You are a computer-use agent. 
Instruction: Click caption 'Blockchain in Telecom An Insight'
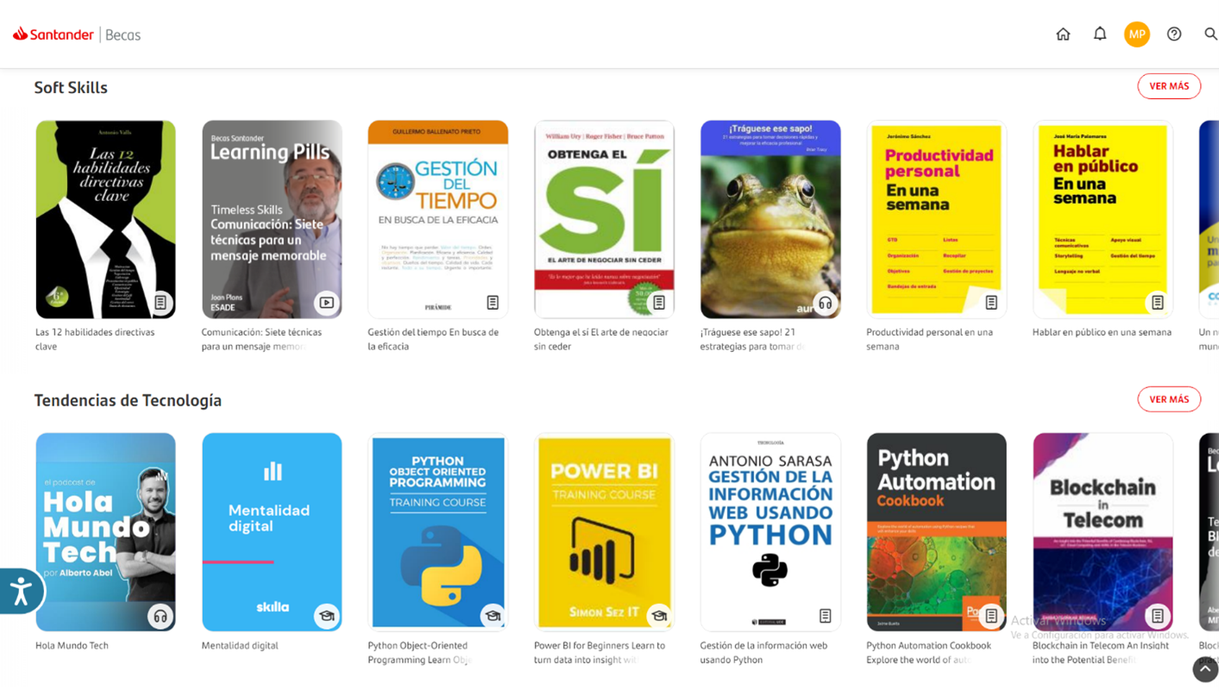tap(1101, 652)
